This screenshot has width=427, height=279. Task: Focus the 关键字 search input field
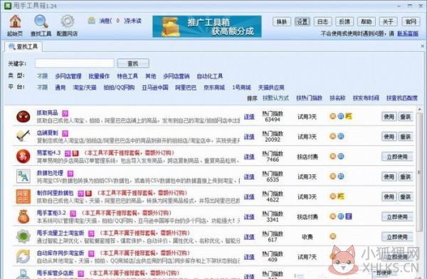[x=74, y=63]
